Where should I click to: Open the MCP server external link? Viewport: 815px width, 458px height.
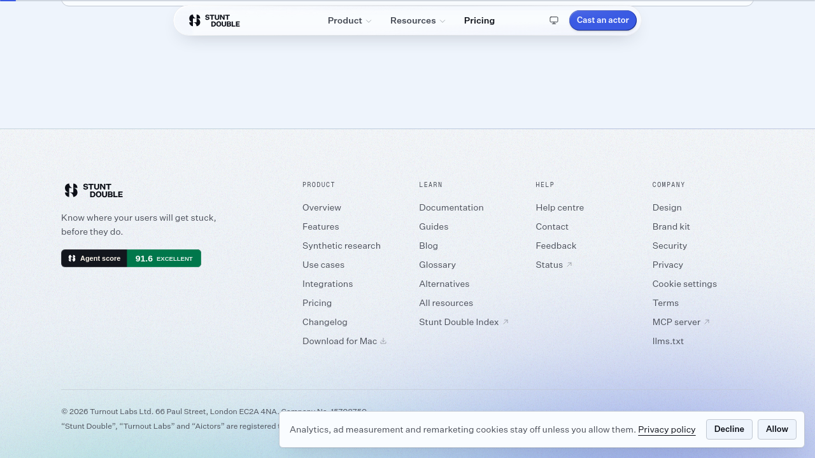[681, 322]
